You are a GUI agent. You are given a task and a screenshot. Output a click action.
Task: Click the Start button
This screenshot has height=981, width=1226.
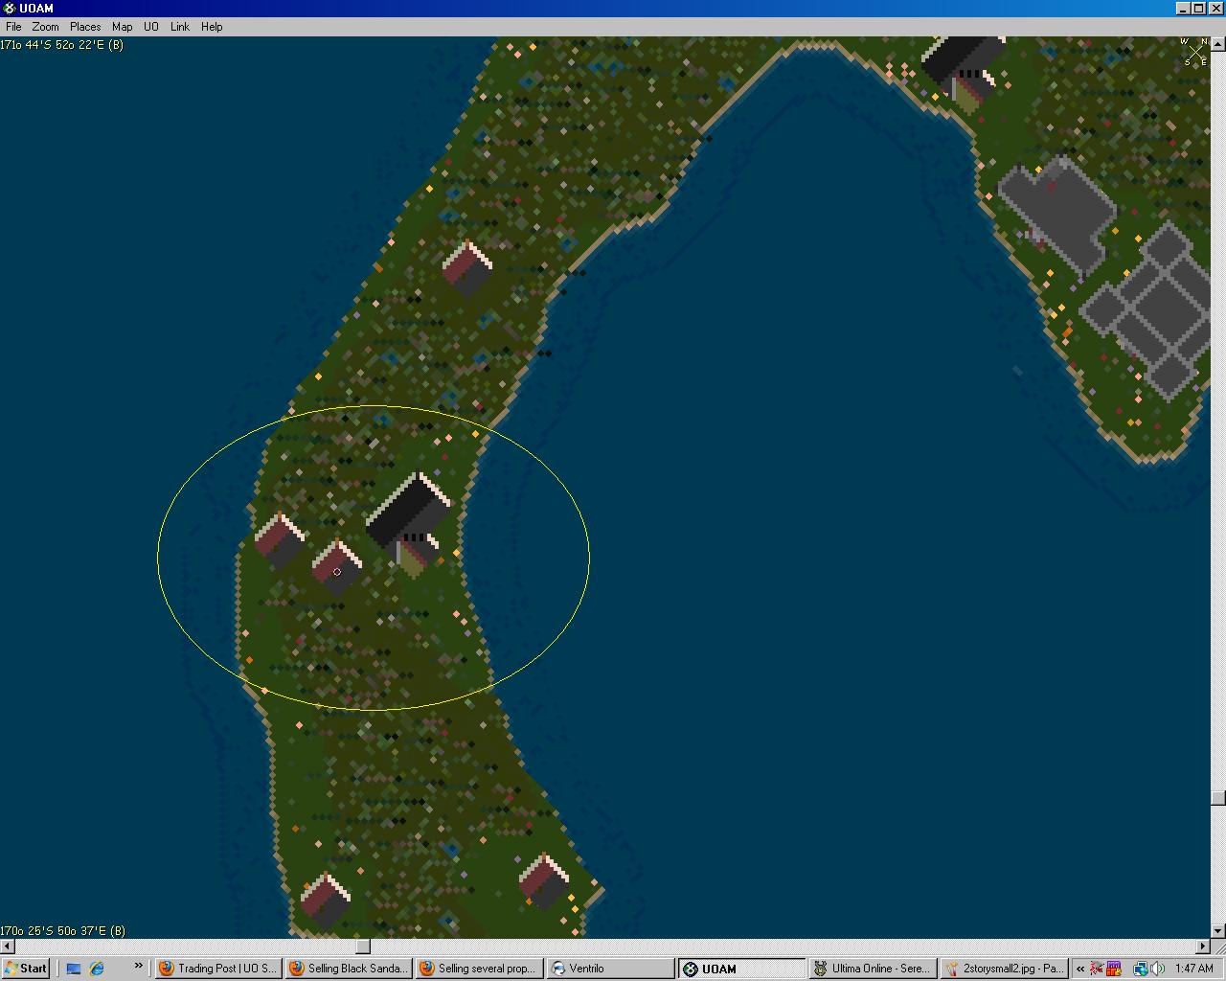(26, 969)
